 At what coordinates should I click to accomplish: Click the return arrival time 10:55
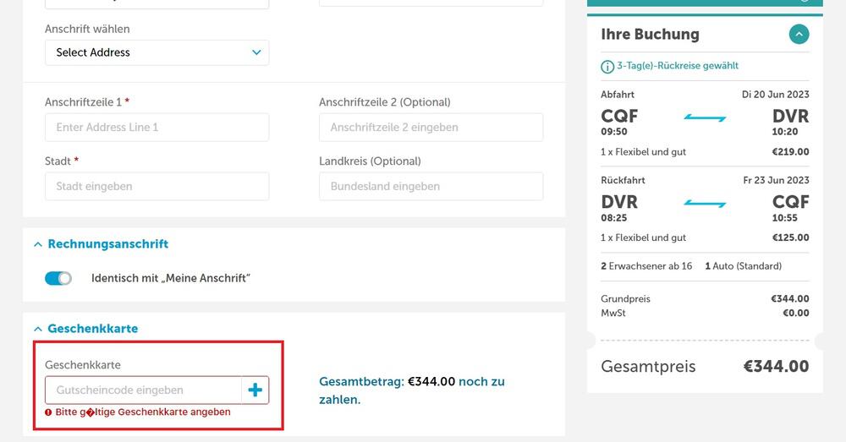[784, 218]
